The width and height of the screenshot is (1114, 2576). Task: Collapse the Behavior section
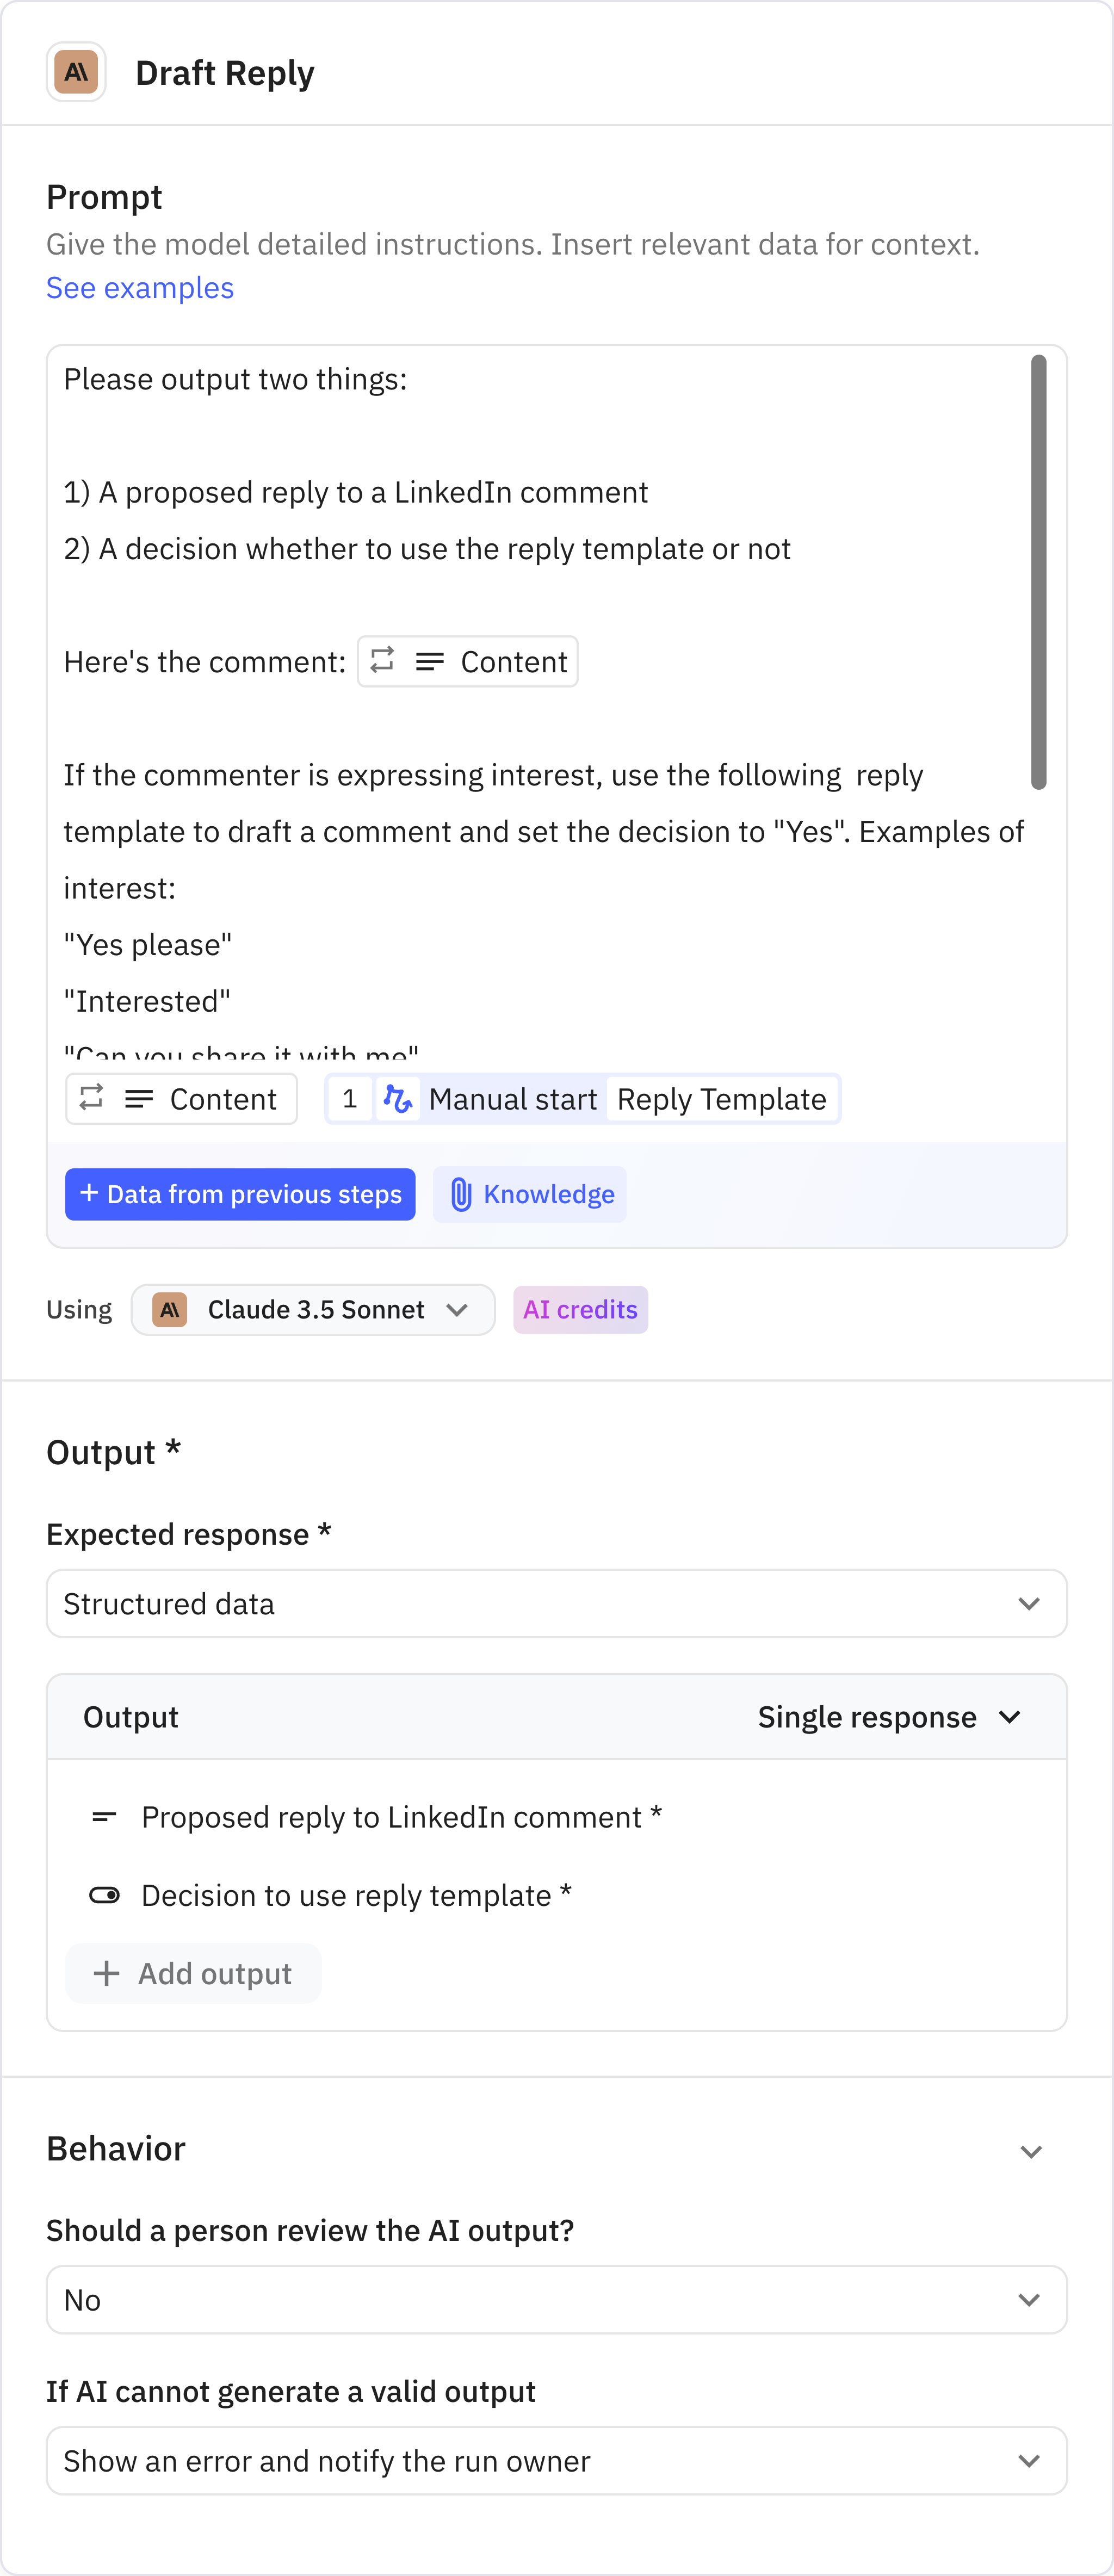click(1031, 2151)
